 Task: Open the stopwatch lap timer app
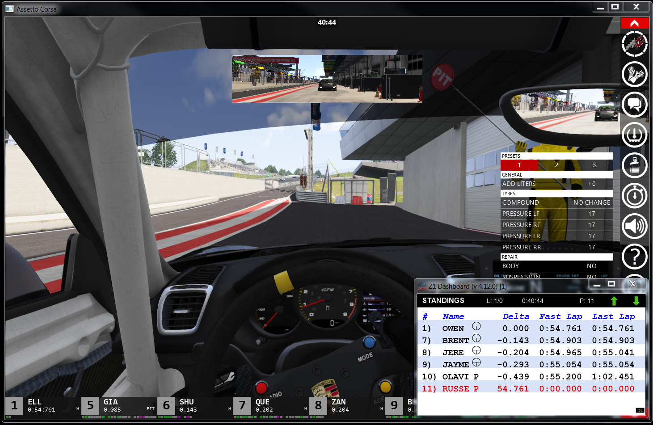(634, 195)
